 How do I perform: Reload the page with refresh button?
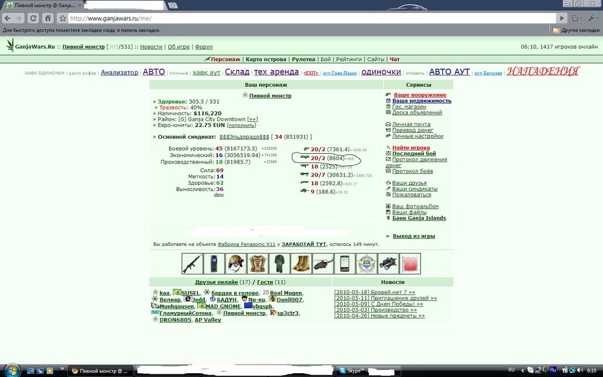[34, 18]
